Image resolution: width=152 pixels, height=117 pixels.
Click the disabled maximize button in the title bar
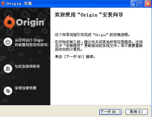tap(141, 4)
